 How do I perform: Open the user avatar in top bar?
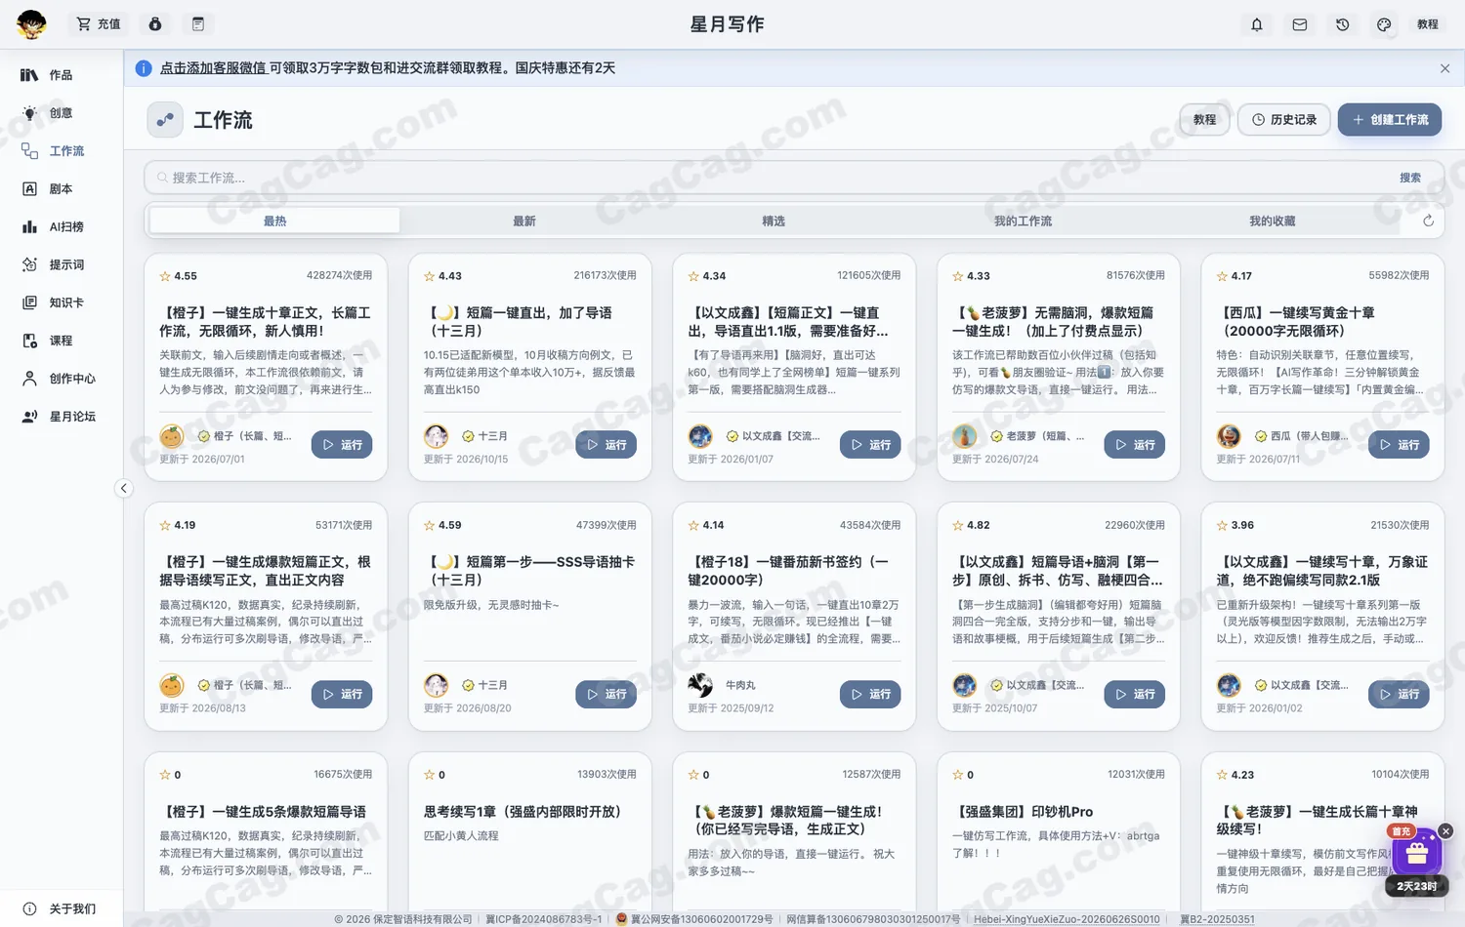(31, 24)
